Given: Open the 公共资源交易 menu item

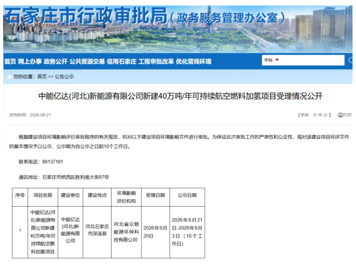Looking at the screenshot, I should [x=87, y=61].
